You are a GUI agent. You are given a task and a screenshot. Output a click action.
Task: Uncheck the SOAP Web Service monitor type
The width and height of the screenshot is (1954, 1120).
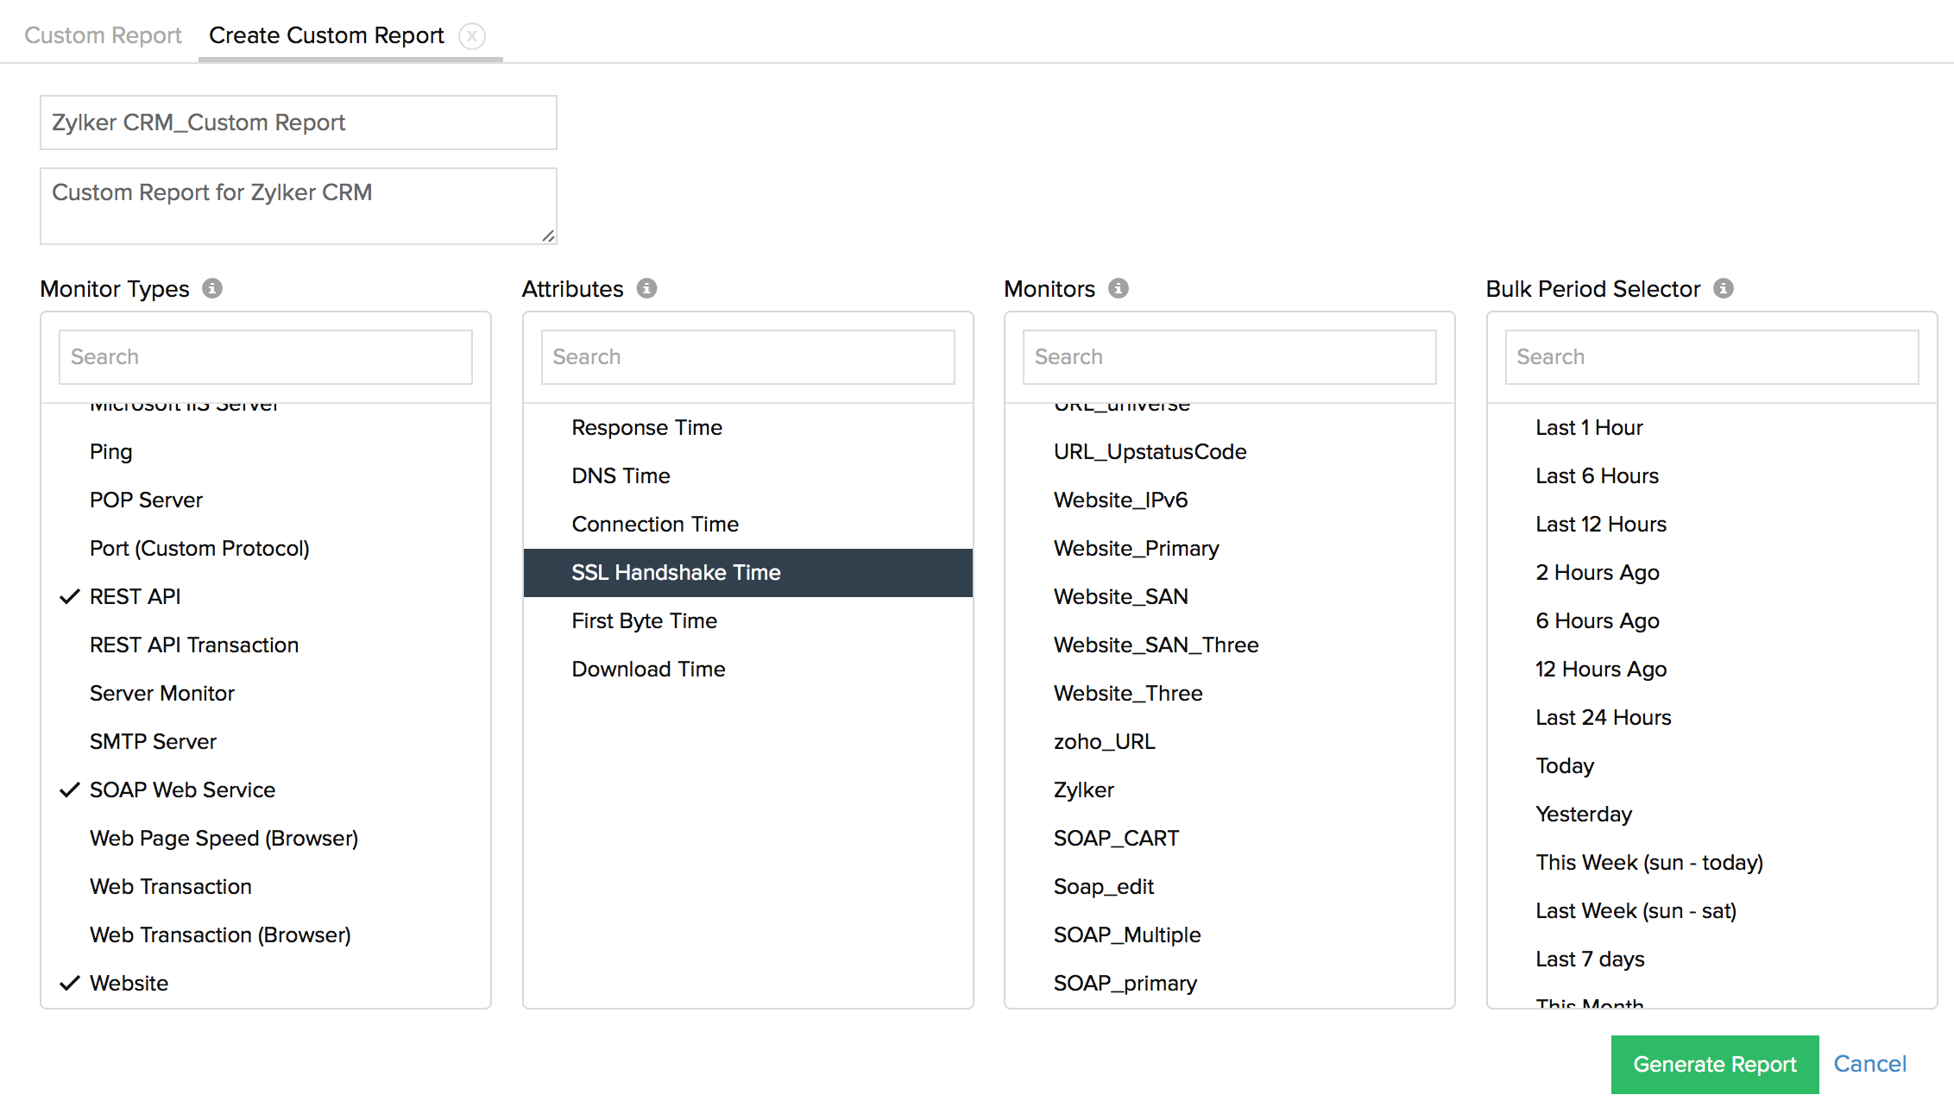[181, 790]
